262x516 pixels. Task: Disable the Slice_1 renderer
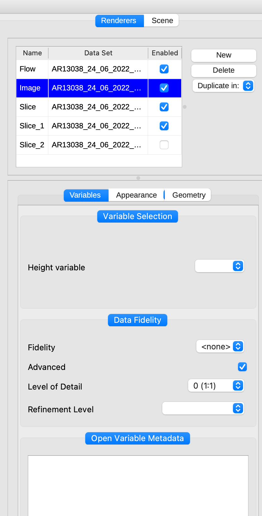click(164, 126)
